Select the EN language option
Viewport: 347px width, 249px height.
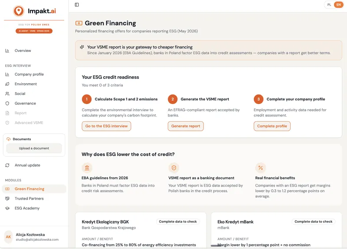coord(339,5)
